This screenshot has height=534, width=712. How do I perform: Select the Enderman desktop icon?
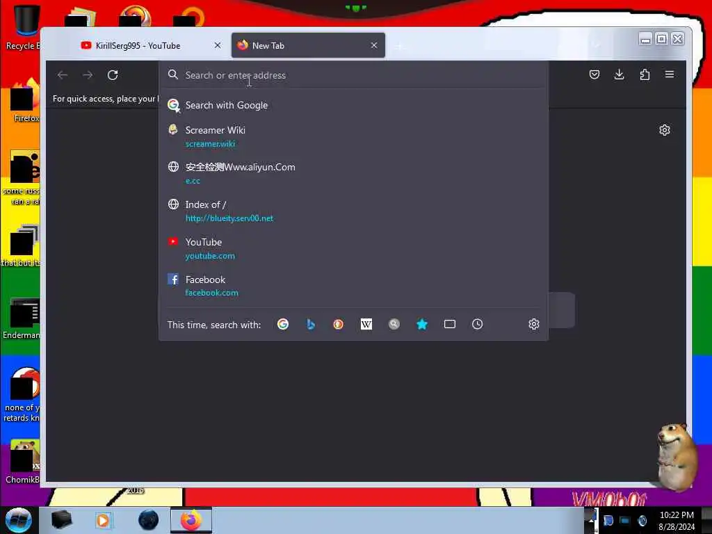(23, 318)
